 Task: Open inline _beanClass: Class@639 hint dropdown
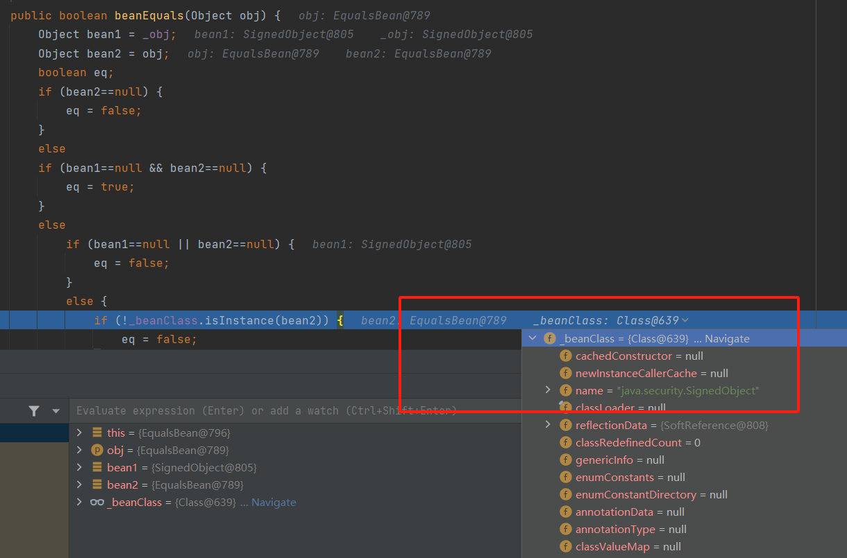coord(686,320)
